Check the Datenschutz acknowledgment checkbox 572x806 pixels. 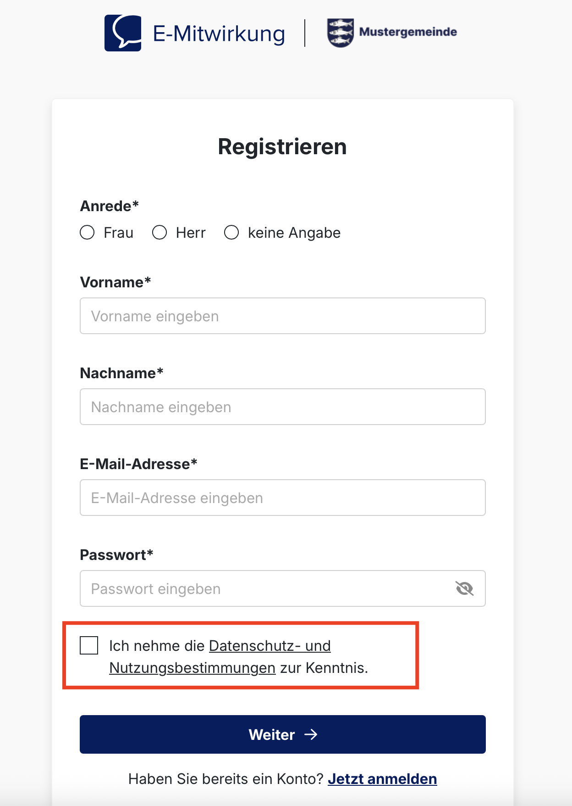[89, 645]
